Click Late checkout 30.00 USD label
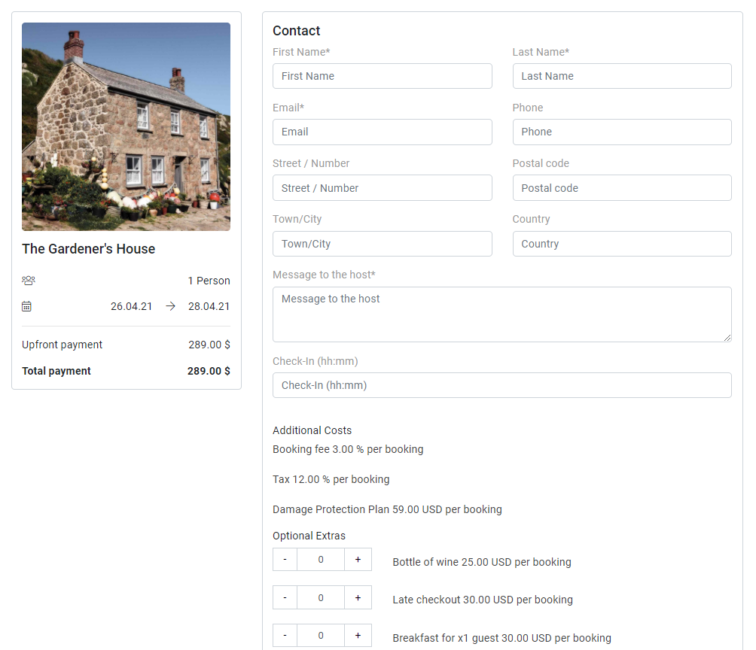Viewport: 756px width, 650px height. 483,600
